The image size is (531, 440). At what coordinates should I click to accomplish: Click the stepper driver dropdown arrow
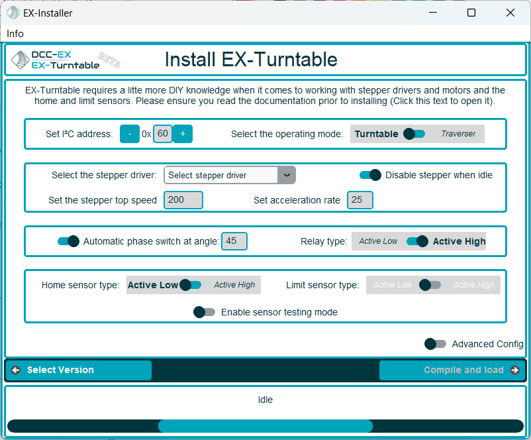pyautogui.click(x=287, y=175)
